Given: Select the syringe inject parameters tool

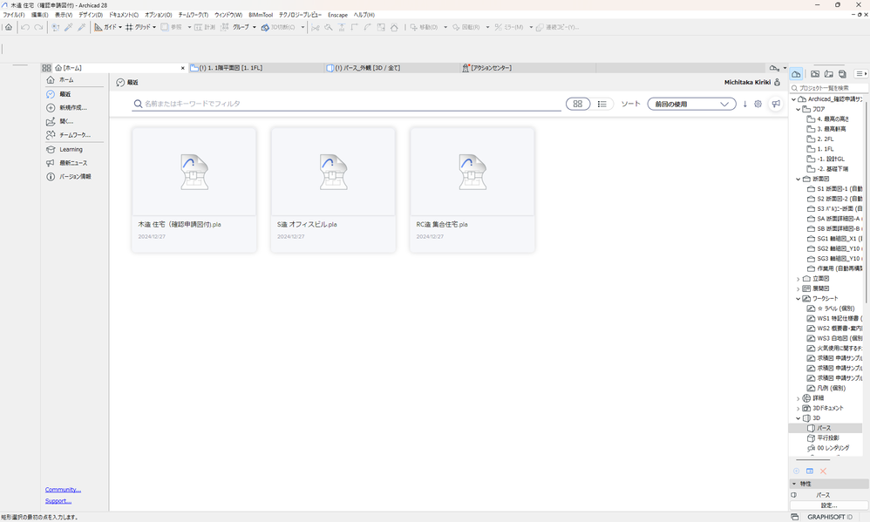Looking at the screenshot, I should tap(82, 27).
